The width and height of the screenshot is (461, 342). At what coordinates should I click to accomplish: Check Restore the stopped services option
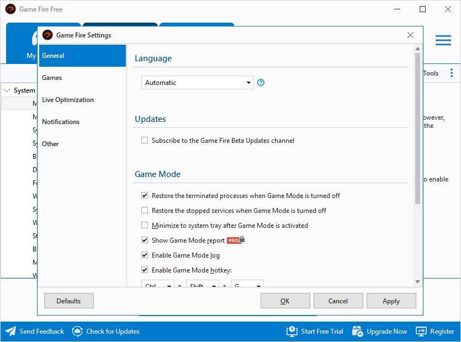click(145, 210)
